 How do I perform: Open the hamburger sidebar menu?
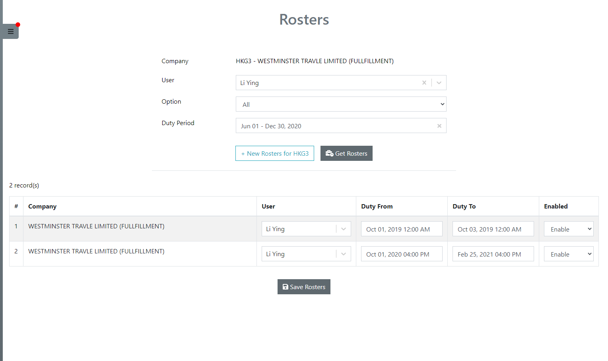coord(11,31)
